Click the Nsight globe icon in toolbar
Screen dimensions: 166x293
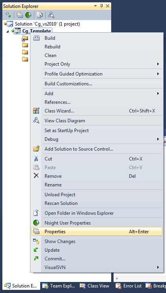point(28,15)
